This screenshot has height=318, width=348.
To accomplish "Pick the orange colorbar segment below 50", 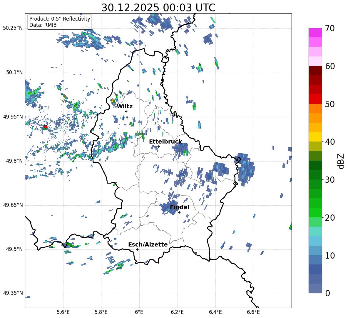I will point(315,109).
